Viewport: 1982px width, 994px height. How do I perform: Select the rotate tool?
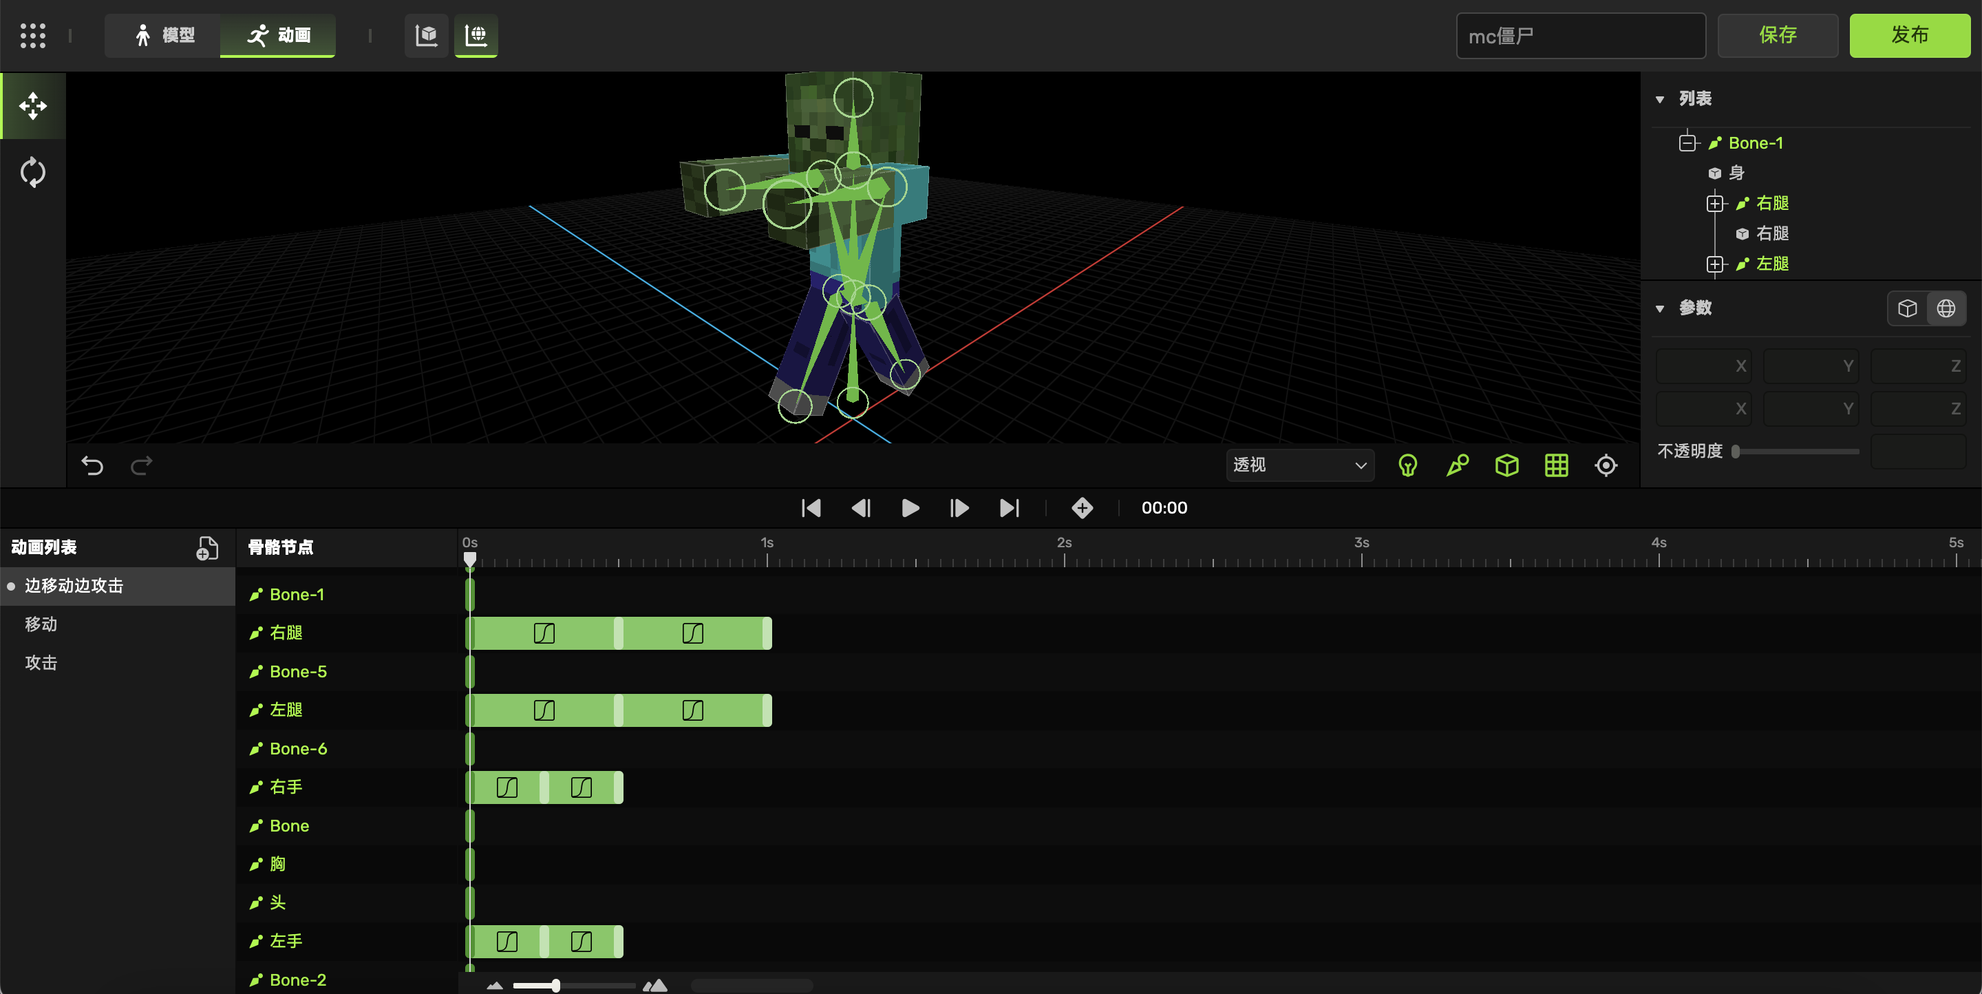[x=33, y=172]
